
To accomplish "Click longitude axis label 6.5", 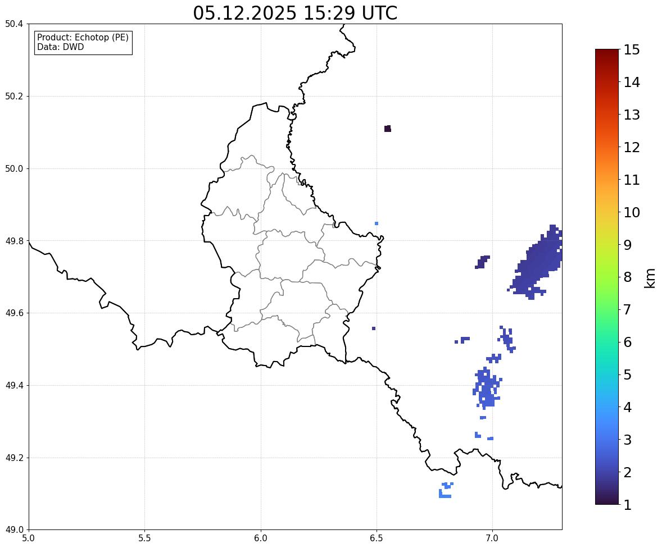I will [x=377, y=538].
